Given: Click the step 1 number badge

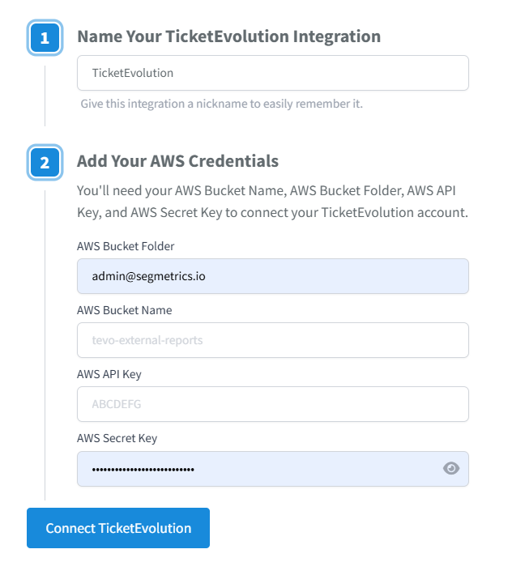Looking at the screenshot, I should [45, 38].
